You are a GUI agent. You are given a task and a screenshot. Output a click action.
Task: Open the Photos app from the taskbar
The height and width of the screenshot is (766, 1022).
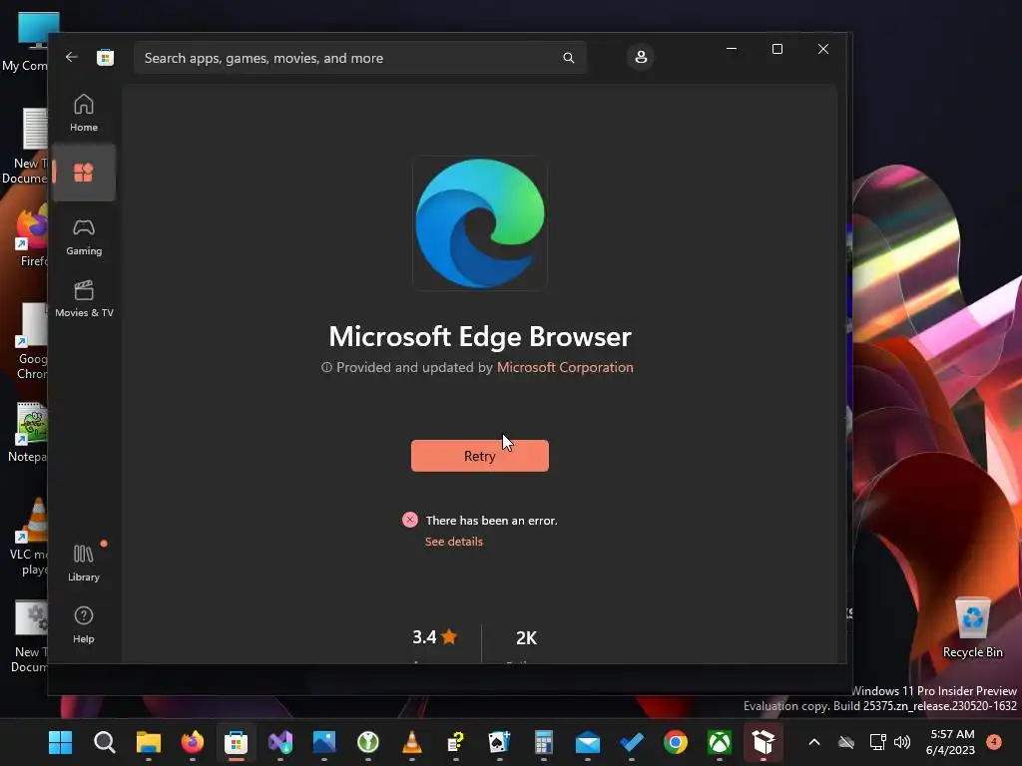[324, 742]
